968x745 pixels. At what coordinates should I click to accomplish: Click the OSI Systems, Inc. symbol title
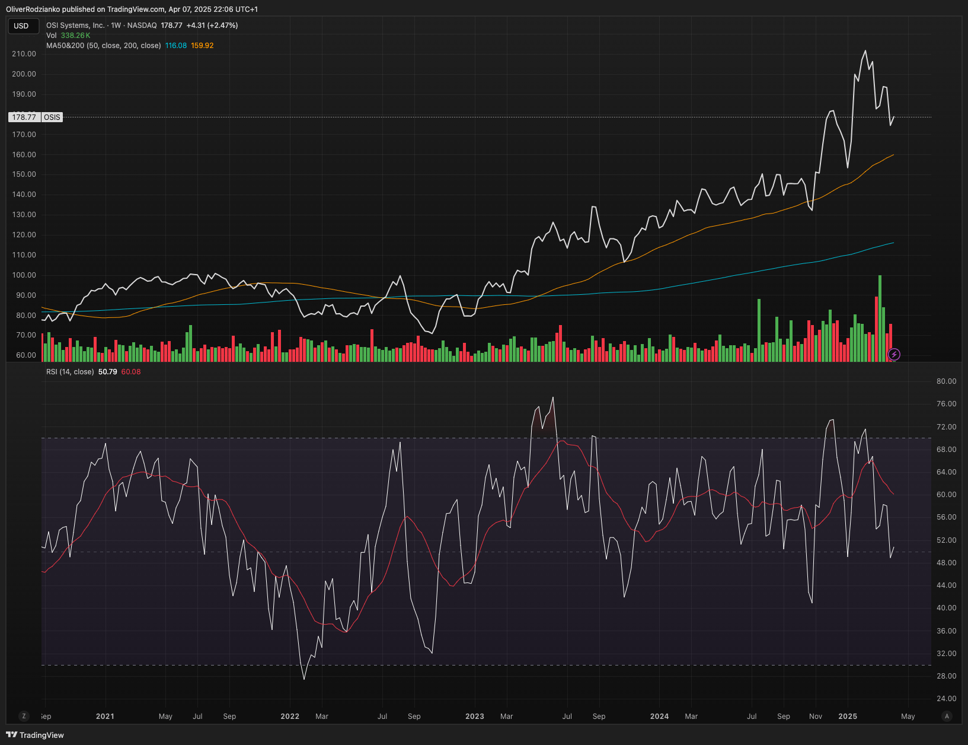75,26
